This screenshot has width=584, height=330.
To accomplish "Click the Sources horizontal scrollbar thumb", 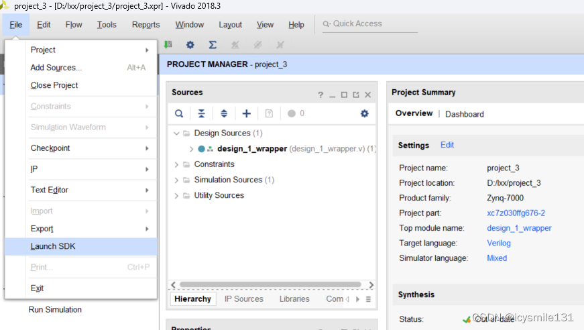I will coord(270,284).
